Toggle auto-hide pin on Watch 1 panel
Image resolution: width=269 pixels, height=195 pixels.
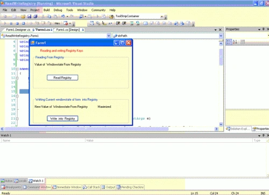coord(264,135)
